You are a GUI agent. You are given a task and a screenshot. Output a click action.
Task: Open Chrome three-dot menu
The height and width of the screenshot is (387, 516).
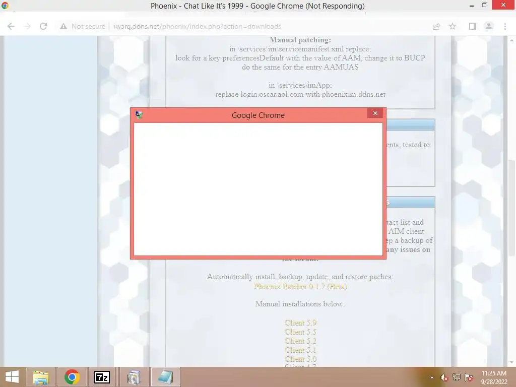(505, 26)
